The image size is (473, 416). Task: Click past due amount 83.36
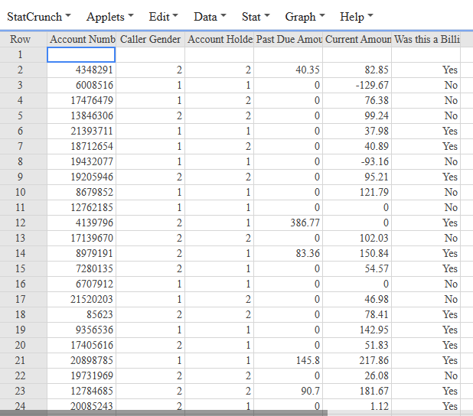click(288, 254)
